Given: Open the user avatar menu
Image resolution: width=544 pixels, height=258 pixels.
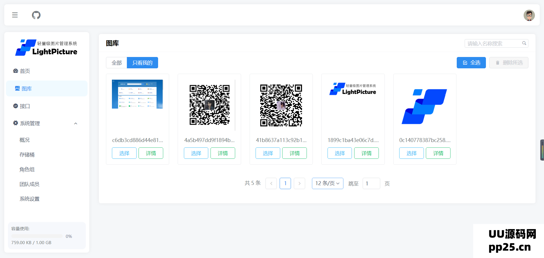Looking at the screenshot, I should pyautogui.click(x=529, y=15).
